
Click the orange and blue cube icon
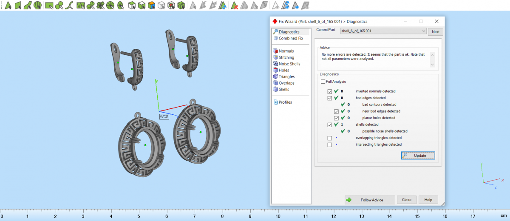[x=151, y=6]
